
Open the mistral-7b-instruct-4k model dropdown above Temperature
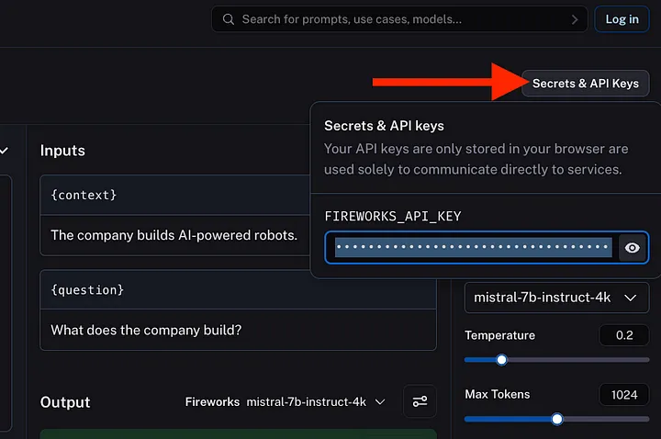(x=556, y=298)
